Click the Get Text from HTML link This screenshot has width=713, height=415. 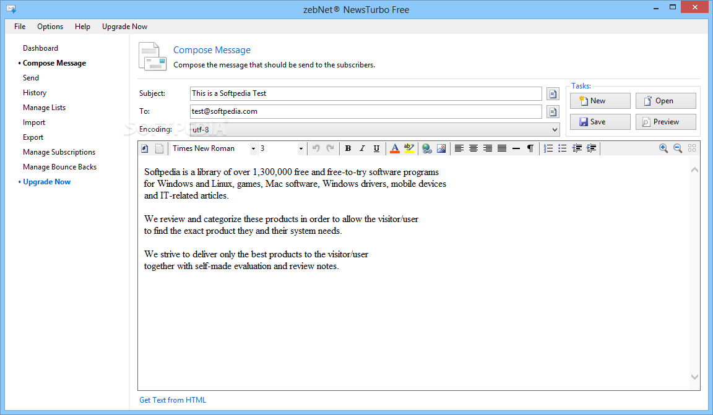(173, 400)
